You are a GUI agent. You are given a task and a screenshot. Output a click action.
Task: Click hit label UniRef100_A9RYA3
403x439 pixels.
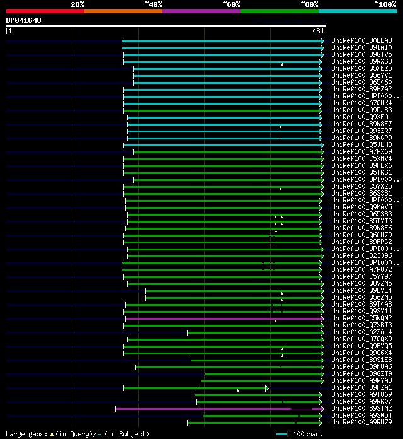tap(361, 381)
